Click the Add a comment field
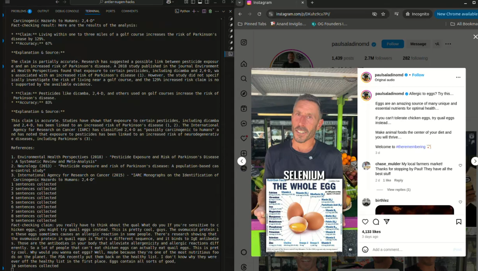 [411, 249]
